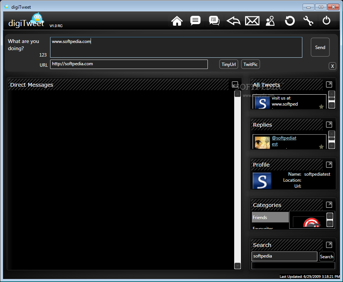Open the double speech bubble conversations icon
The height and width of the screenshot is (282, 343).
(x=214, y=21)
